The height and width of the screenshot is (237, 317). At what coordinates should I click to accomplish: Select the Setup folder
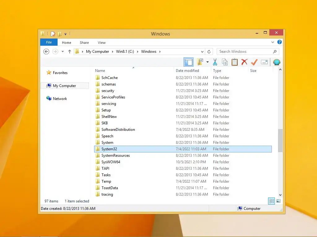tap(183, 110)
